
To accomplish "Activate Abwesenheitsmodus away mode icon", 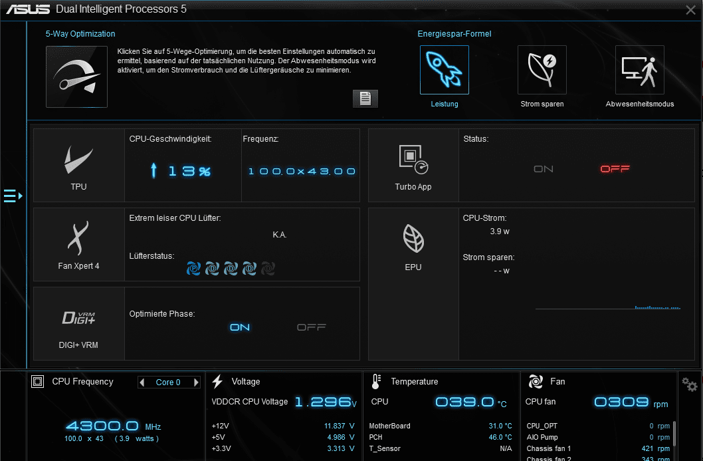I will [x=640, y=70].
